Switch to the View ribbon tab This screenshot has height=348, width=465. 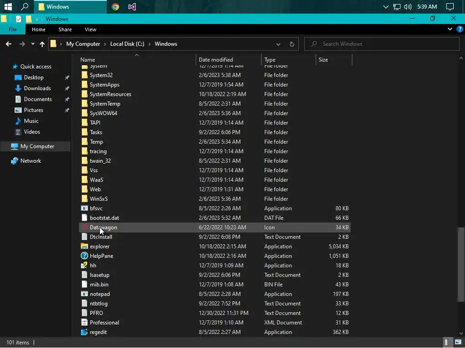pyautogui.click(x=90, y=29)
